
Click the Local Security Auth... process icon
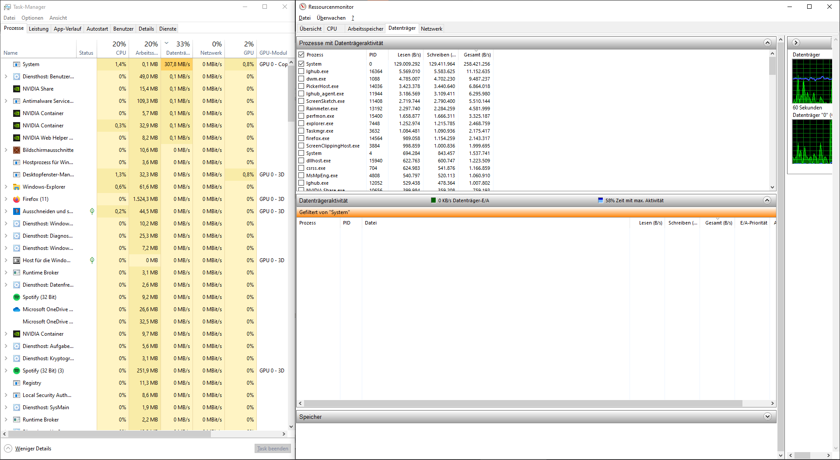[x=17, y=395]
